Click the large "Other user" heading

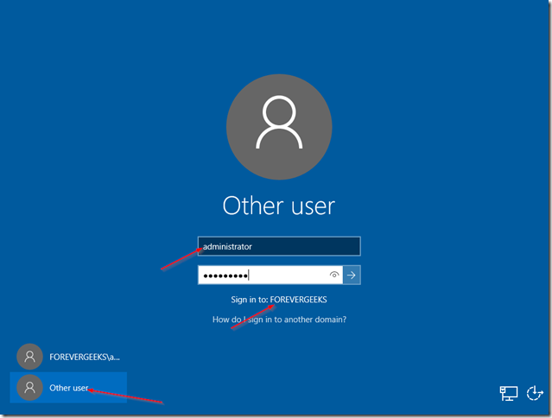click(x=278, y=206)
